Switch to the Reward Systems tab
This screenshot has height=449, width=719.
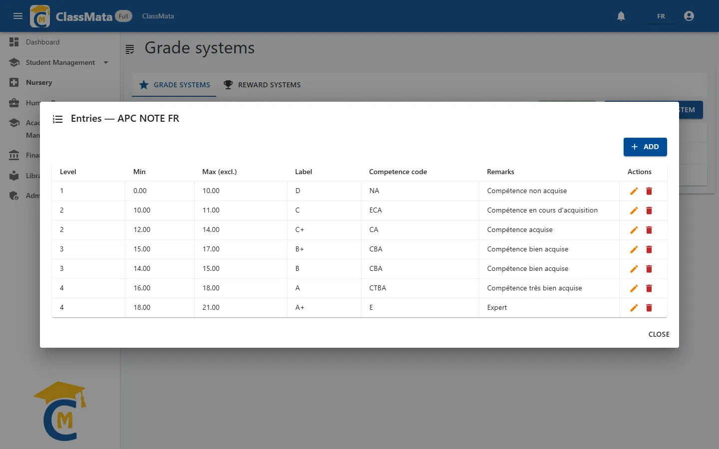(x=262, y=85)
